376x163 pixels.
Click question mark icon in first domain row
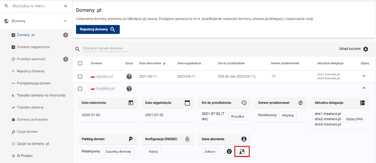click(129, 76)
